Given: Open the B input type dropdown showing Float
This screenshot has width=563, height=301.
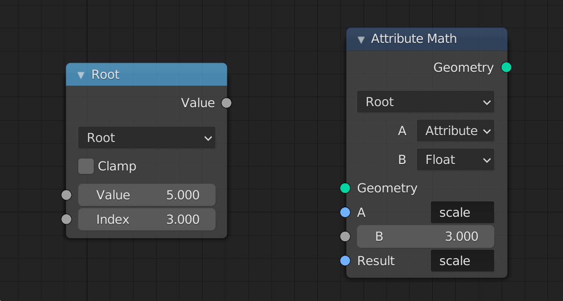Looking at the screenshot, I should click(455, 159).
